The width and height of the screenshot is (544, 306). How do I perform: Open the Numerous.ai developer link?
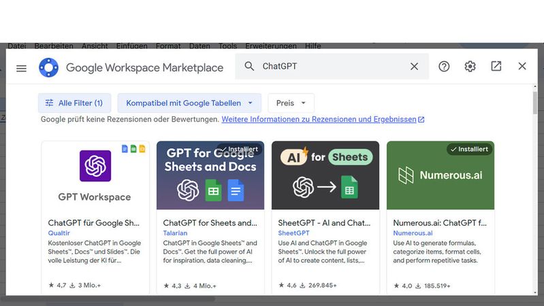pos(413,233)
